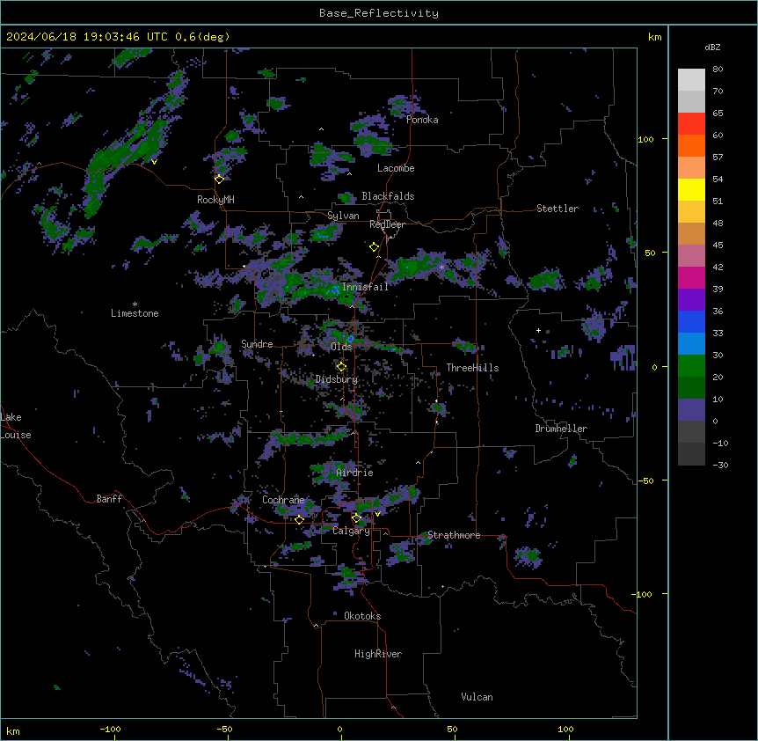Click the Drumheller city label
Viewport: 758px width, 741px height.
tap(561, 429)
